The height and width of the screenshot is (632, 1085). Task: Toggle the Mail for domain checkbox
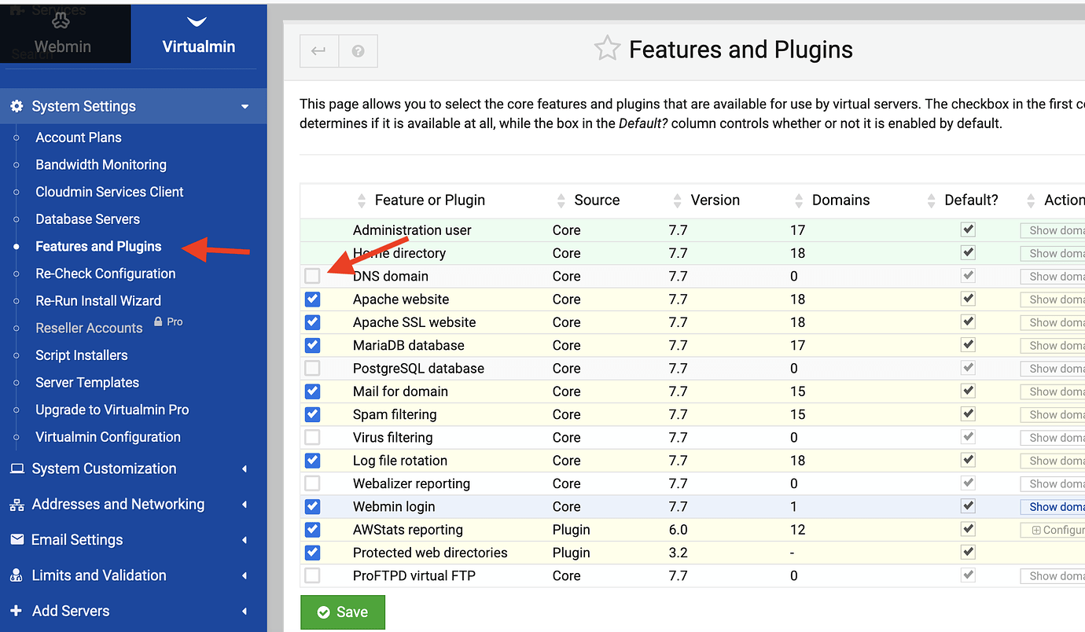(x=312, y=391)
